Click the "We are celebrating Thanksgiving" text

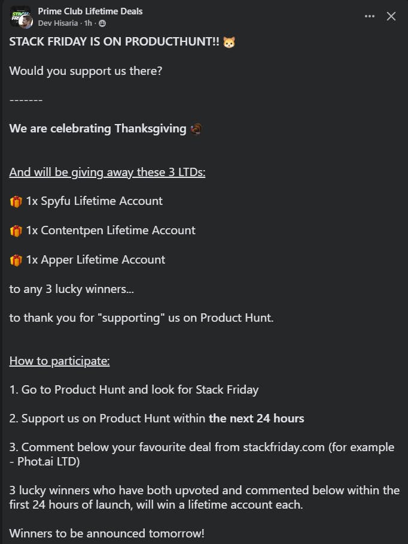tap(98, 129)
